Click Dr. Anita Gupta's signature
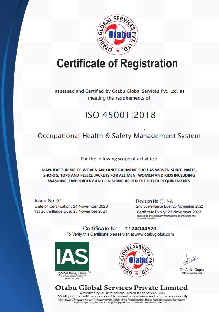The width and height of the screenshot is (219, 312). point(190,260)
